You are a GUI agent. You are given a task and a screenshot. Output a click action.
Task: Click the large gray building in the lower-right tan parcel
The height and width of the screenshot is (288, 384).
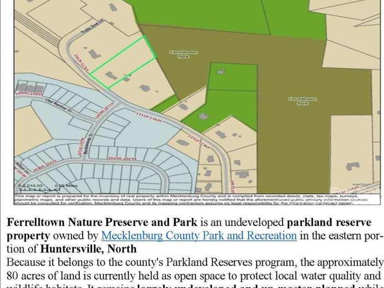(x=353, y=166)
